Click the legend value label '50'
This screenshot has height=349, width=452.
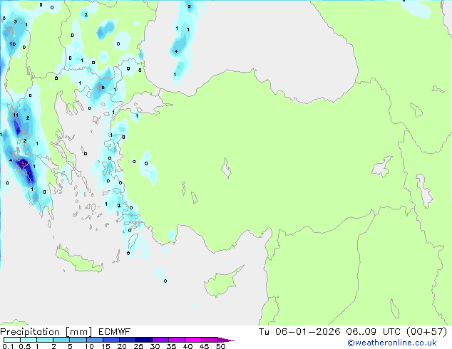[x=220, y=346]
